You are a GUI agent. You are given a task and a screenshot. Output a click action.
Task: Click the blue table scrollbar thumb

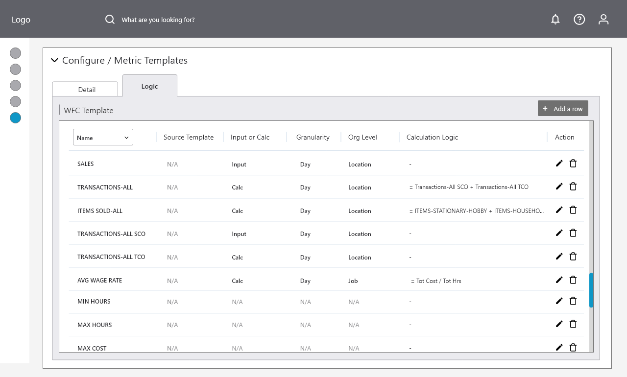[591, 290]
